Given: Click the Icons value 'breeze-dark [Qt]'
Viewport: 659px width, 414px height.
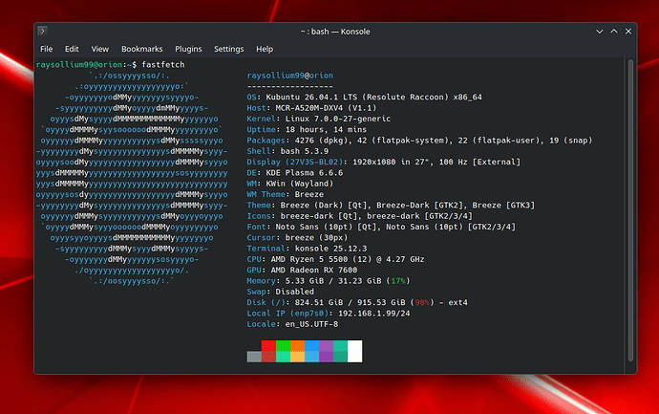Looking at the screenshot, I should 319,216.
